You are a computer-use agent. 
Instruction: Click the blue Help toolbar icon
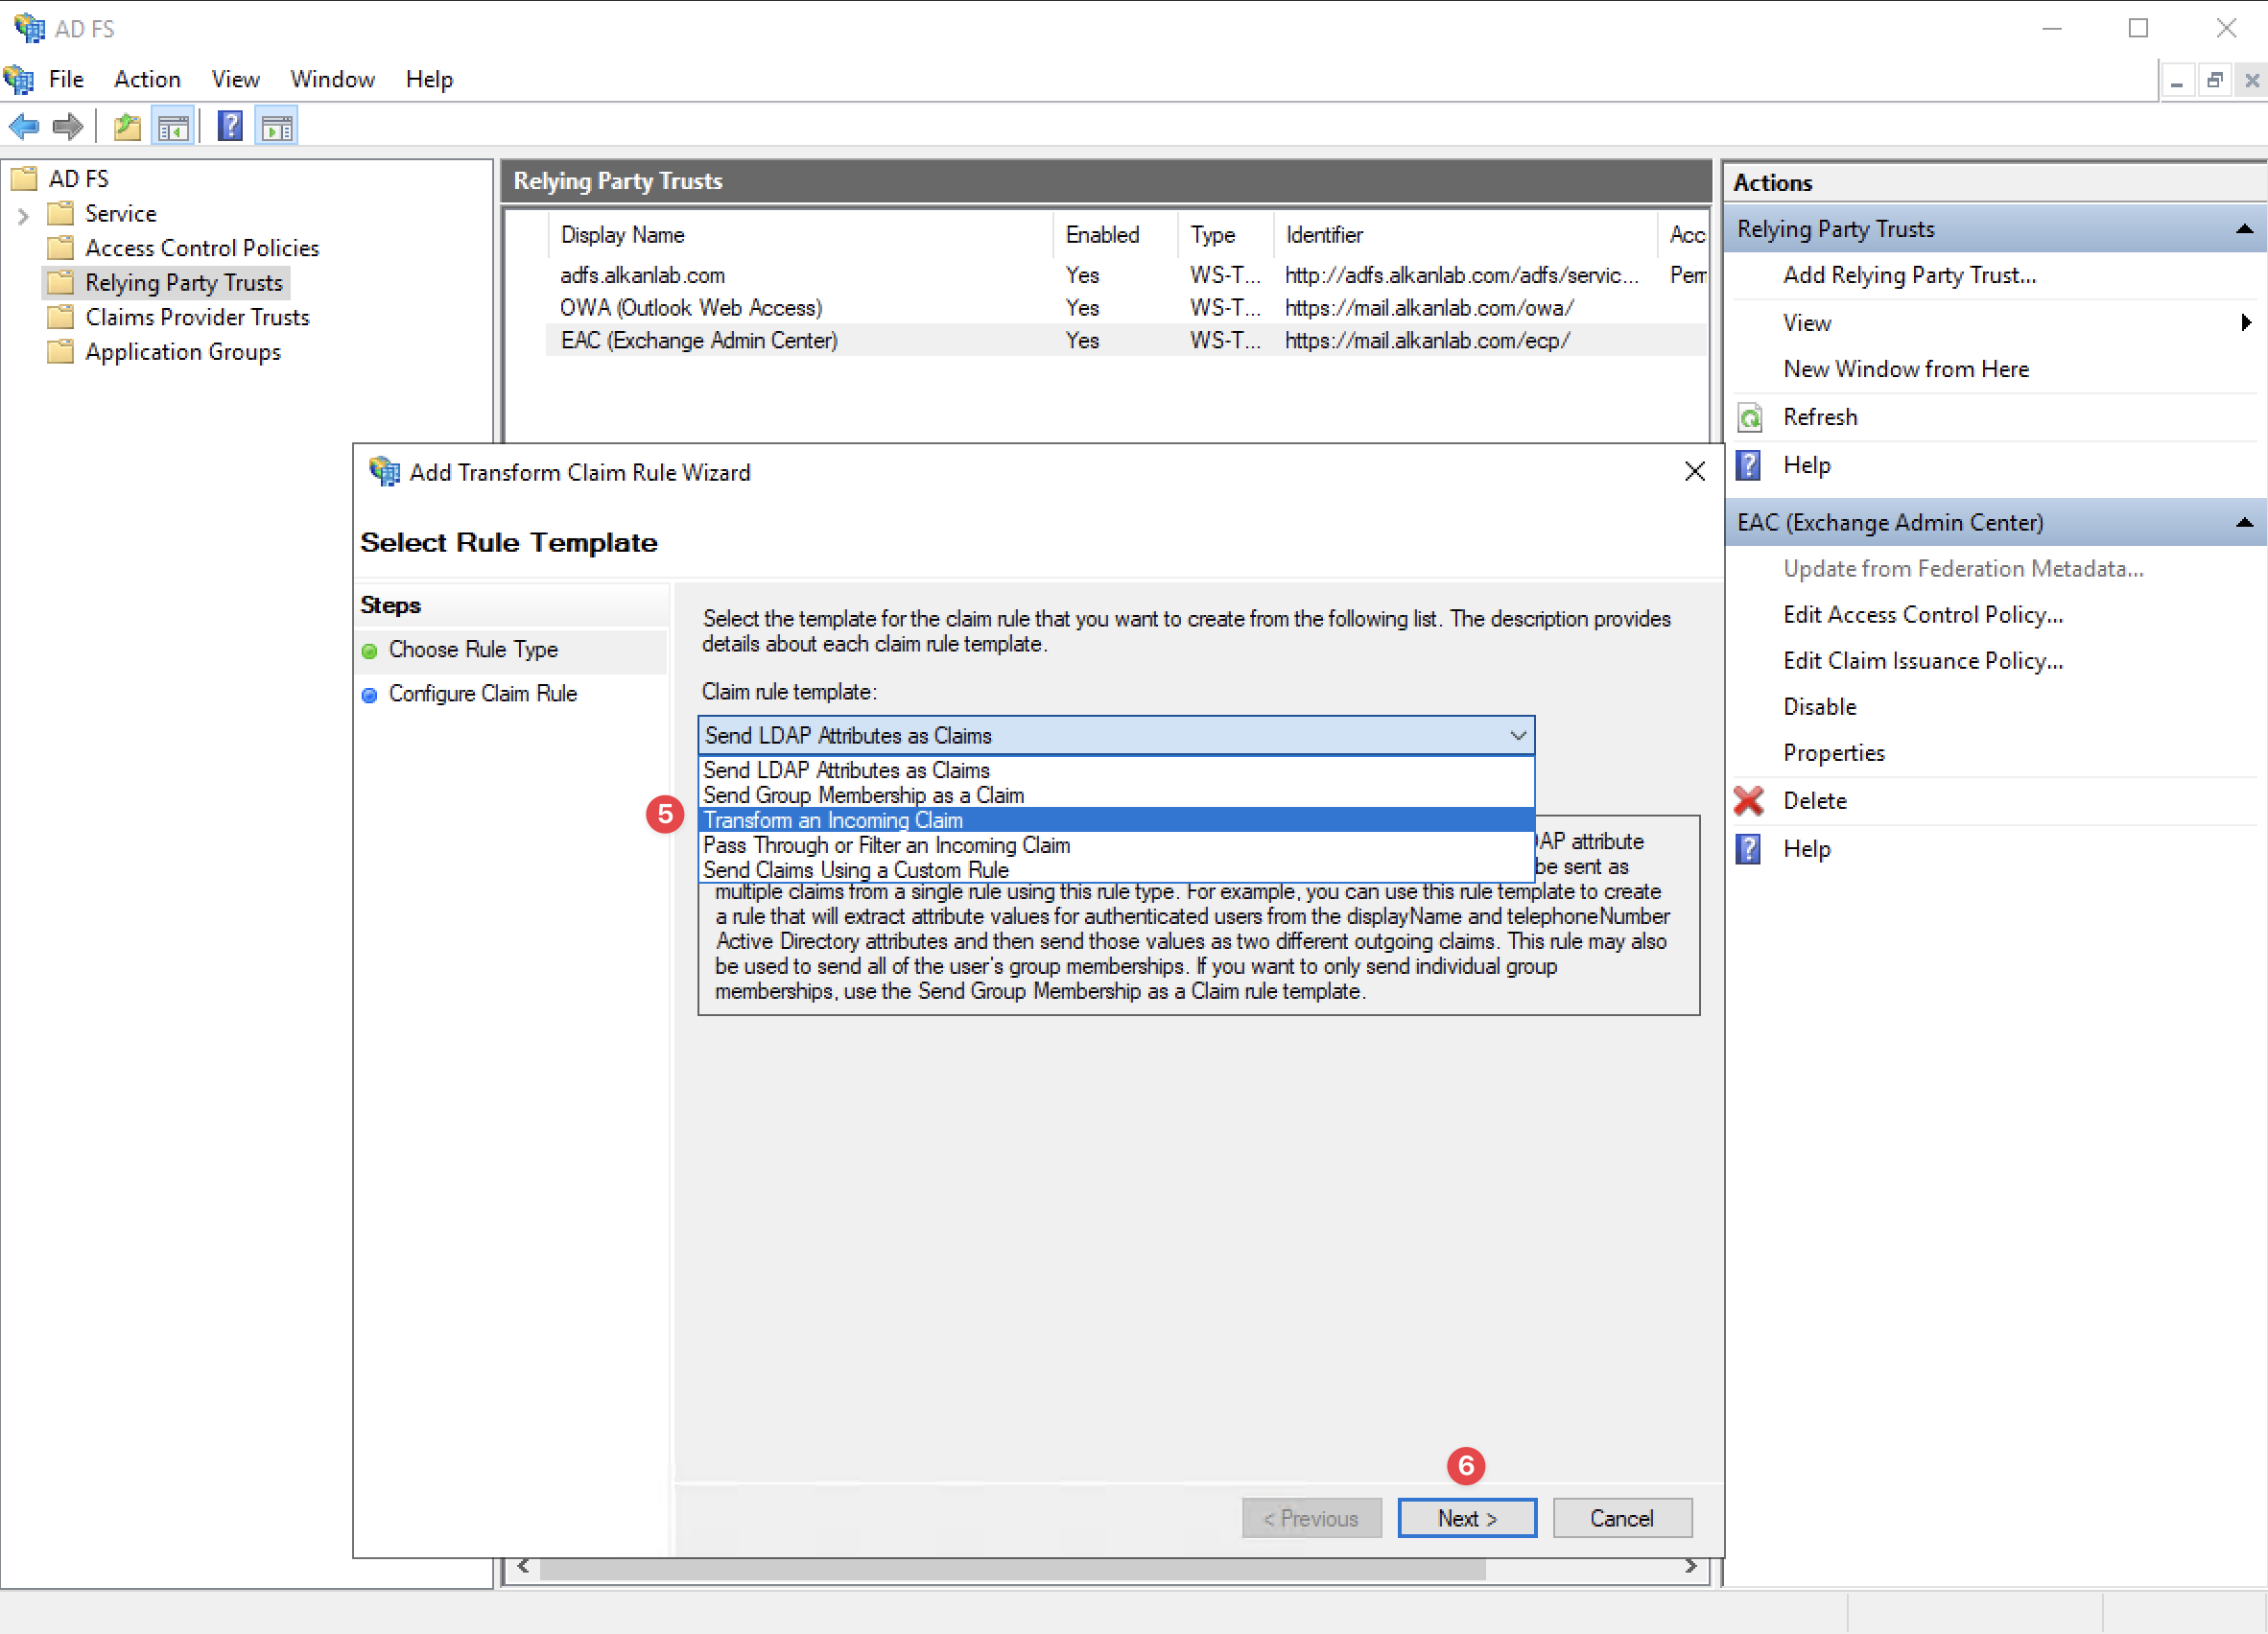pos(230,127)
